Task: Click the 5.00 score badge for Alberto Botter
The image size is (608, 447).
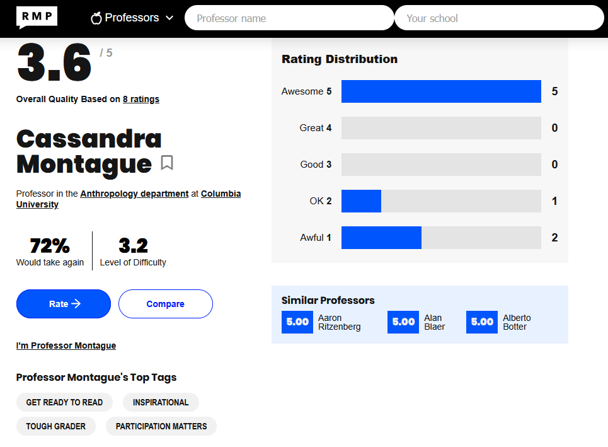Action: coord(482,322)
